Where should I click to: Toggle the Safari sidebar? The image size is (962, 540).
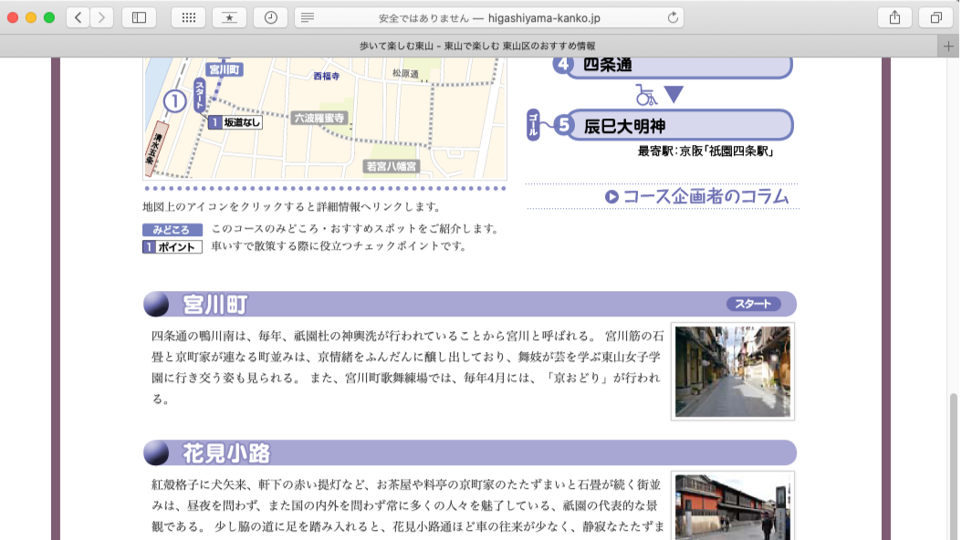coord(138,16)
